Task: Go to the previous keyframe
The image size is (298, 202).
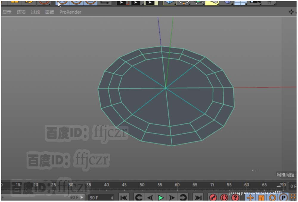Action: coord(139,198)
